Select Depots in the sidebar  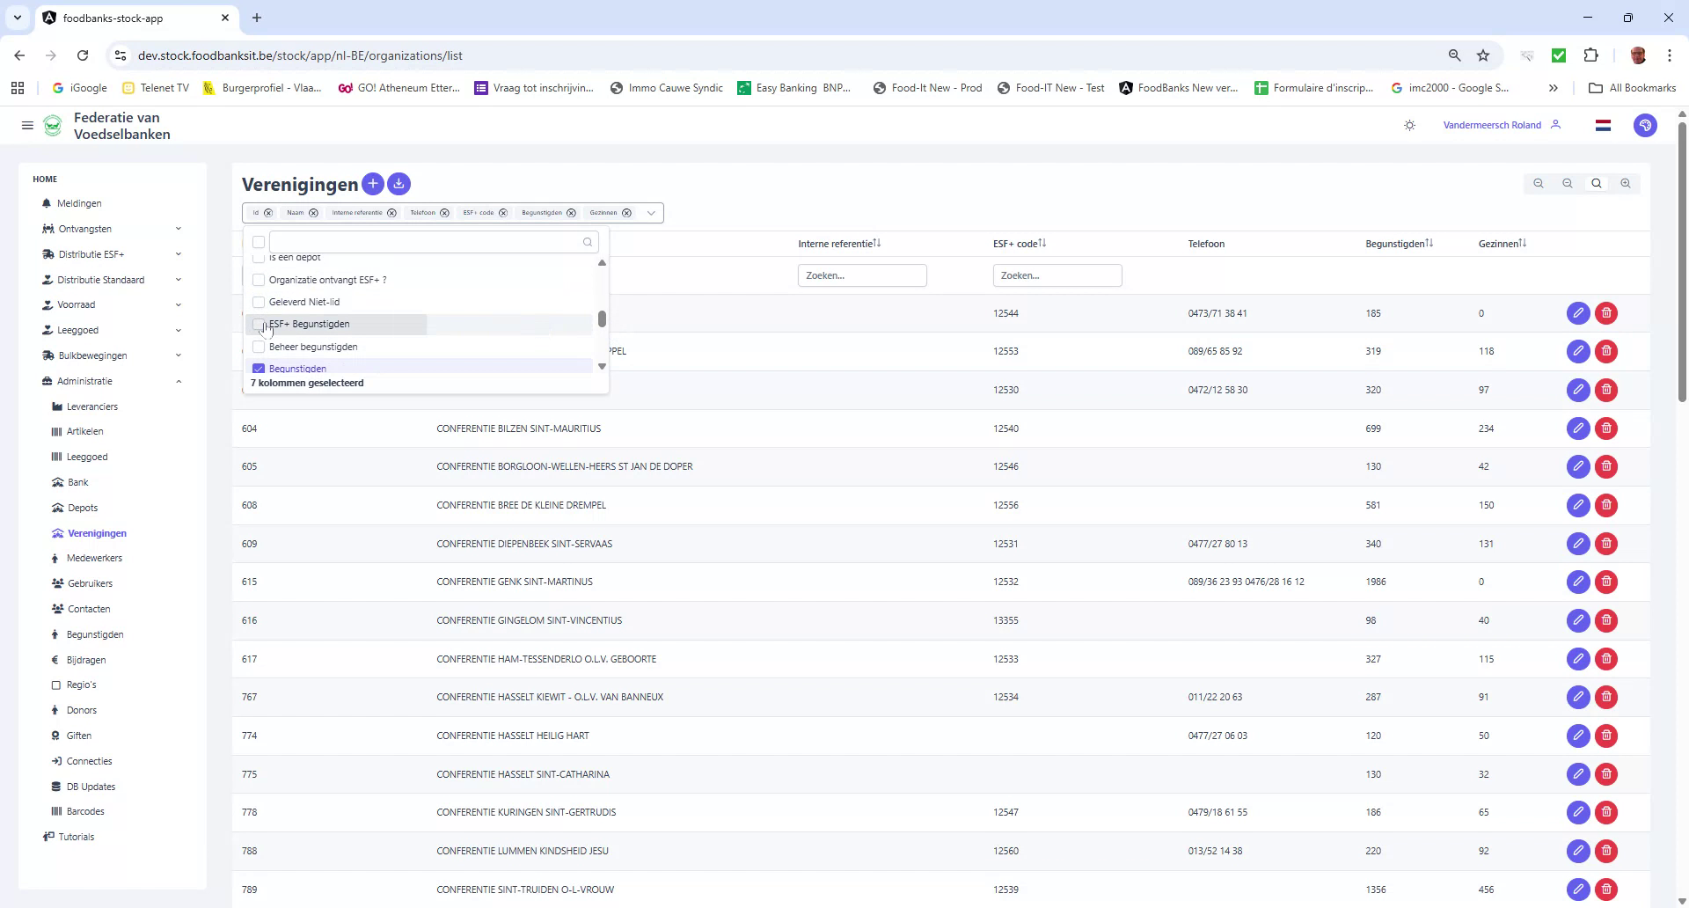pyautogui.click(x=83, y=508)
